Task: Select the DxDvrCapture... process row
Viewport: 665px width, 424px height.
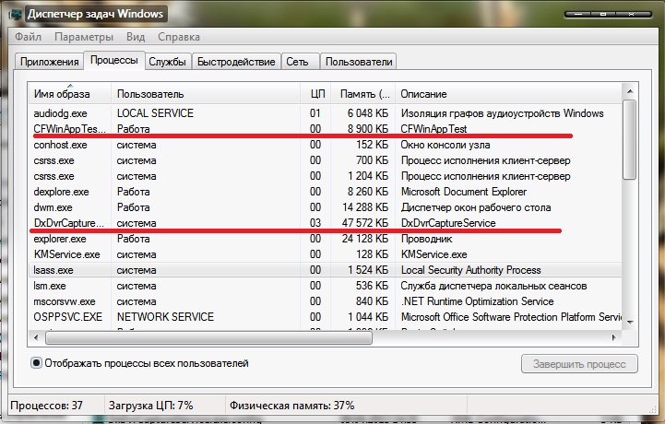Action: pyautogui.click(x=325, y=223)
